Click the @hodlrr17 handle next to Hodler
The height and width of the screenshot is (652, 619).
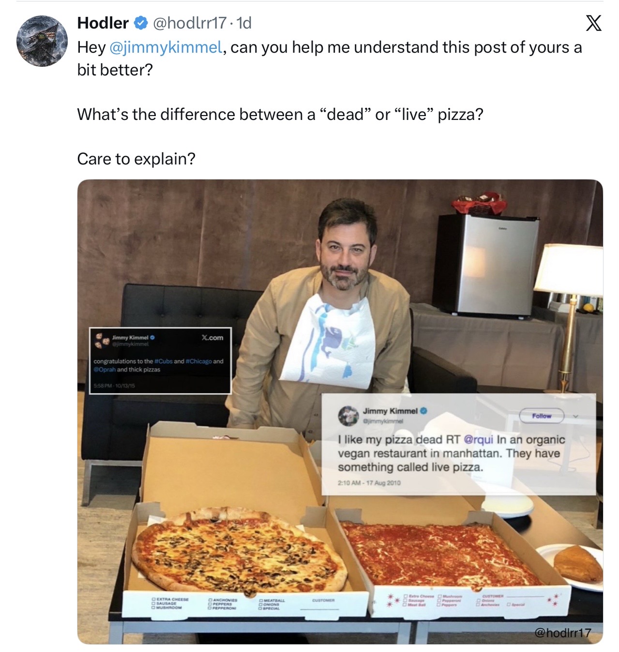[190, 23]
